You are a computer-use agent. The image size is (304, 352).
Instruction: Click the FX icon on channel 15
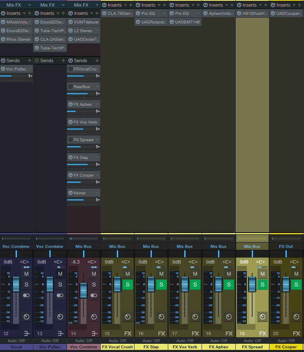(x=128, y=333)
